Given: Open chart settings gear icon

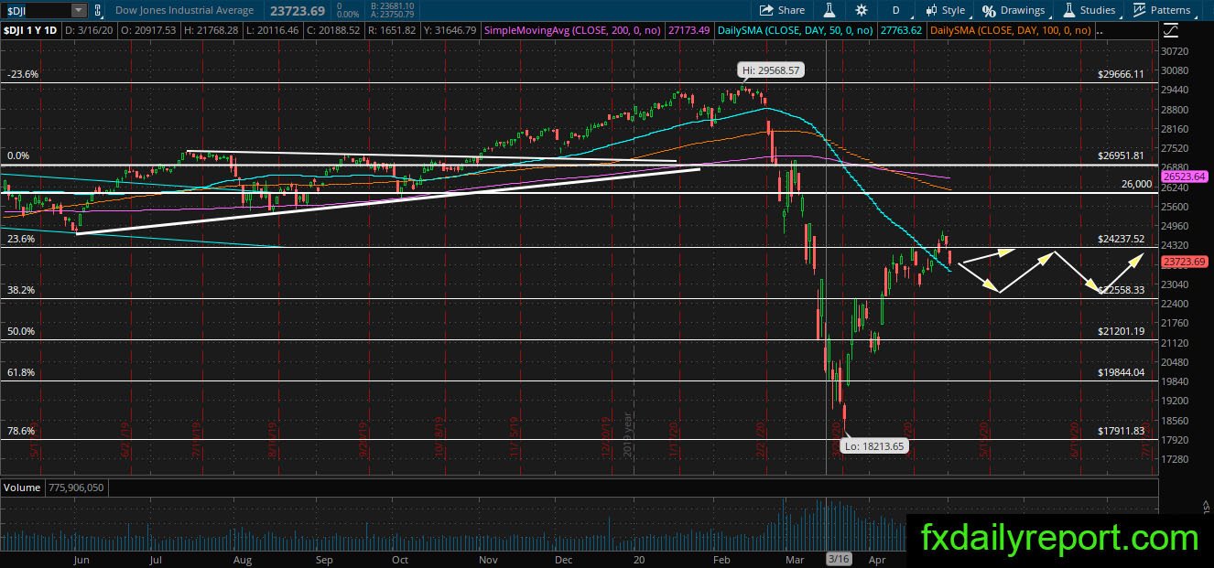Looking at the screenshot, I should [x=862, y=10].
